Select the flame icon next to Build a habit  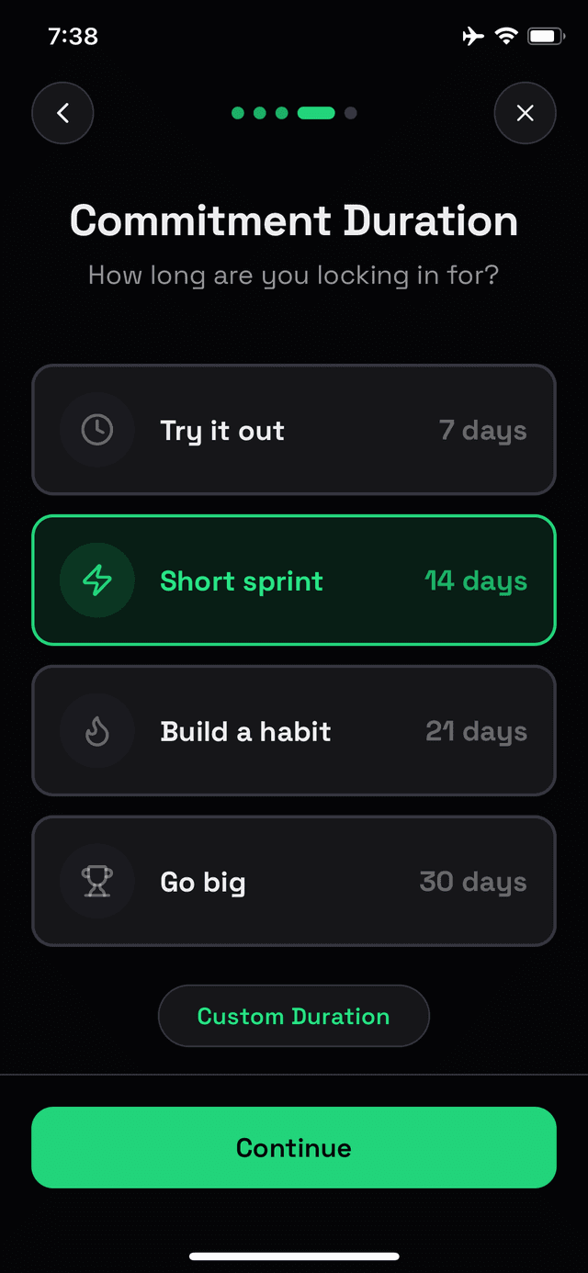pos(96,731)
